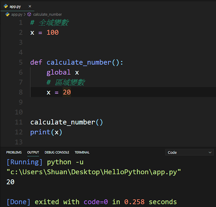The width and height of the screenshot is (216, 207).
Task: Click the value 20 on line 8
Action: (x=67, y=92)
